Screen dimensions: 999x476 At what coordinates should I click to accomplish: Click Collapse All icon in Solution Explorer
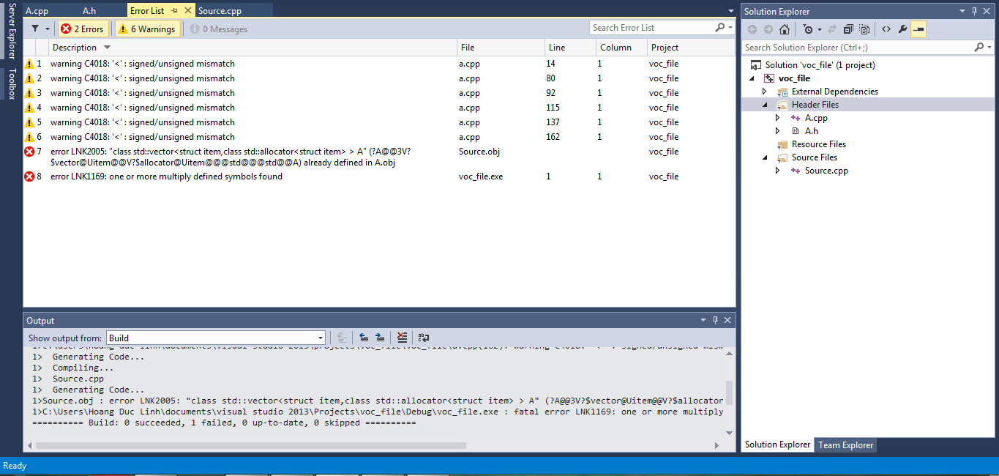click(x=848, y=29)
